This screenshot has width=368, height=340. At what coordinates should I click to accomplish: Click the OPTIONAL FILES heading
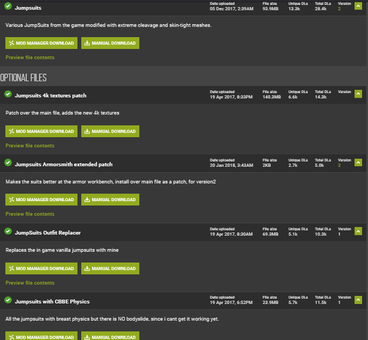pos(23,77)
